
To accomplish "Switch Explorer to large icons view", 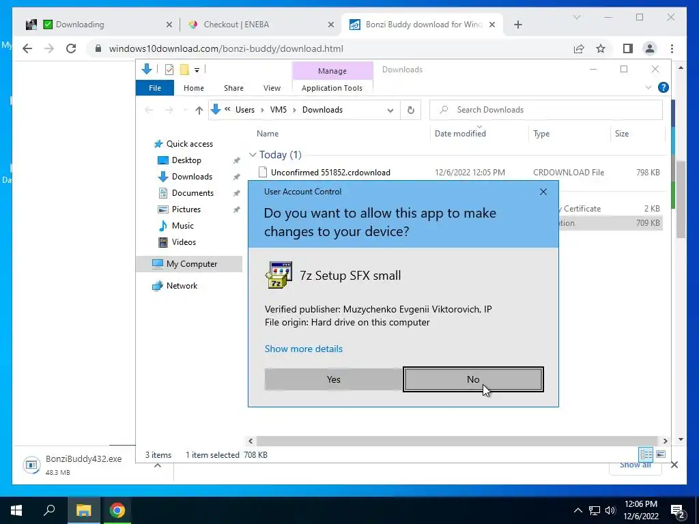I will [661, 454].
